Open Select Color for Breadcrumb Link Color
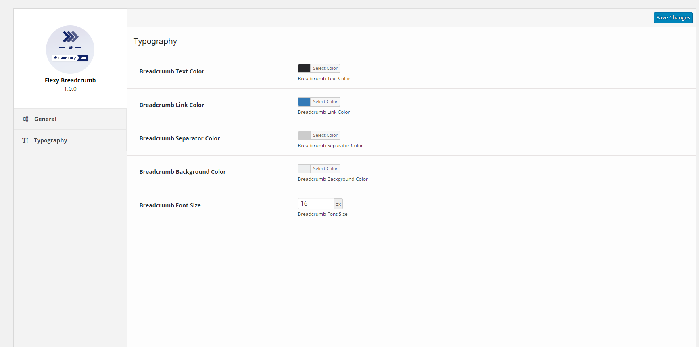The image size is (699, 347). [325, 102]
